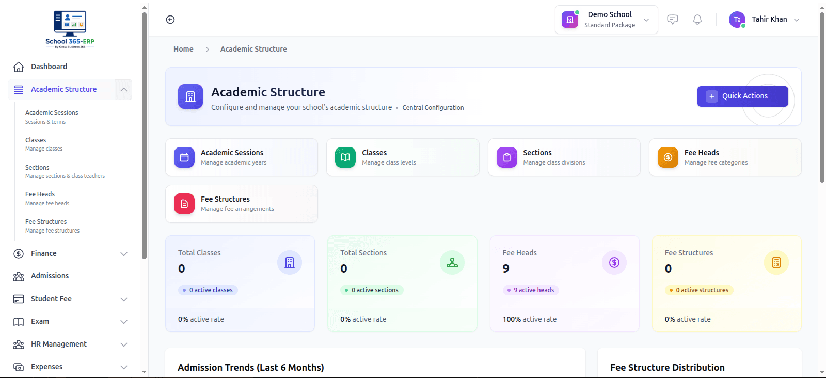The height and width of the screenshot is (378, 826).
Task: Expand the Student Fee menu chevron
Action: [124, 299]
